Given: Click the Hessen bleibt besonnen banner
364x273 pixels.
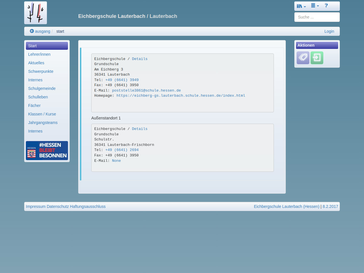Looking at the screenshot, I should point(47,150).
